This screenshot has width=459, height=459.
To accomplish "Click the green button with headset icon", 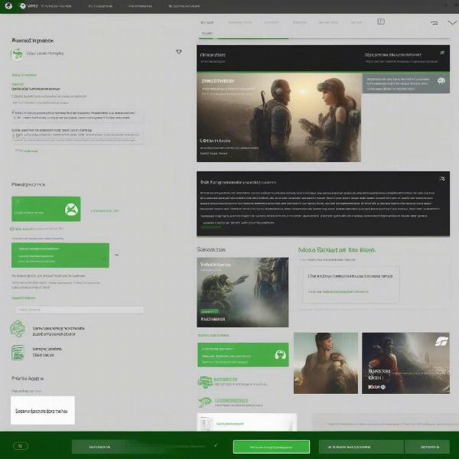I will (243, 354).
